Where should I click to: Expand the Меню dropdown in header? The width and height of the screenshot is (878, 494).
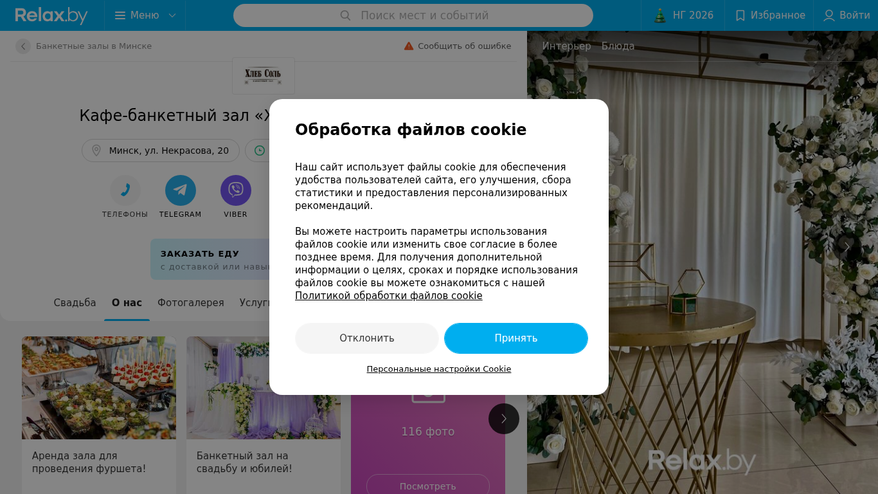[145, 15]
